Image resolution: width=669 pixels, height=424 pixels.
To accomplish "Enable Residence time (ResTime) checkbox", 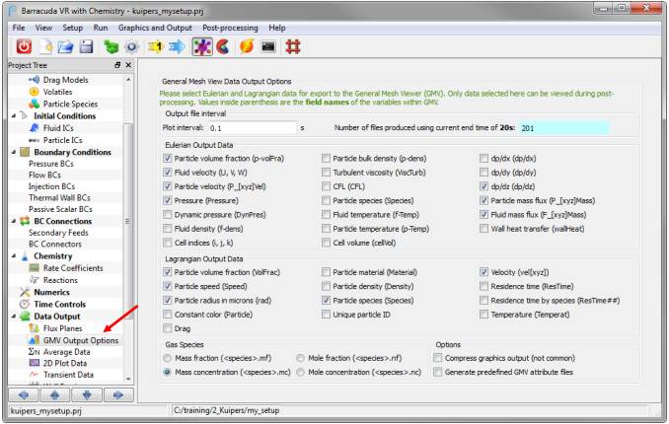I will [483, 286].
